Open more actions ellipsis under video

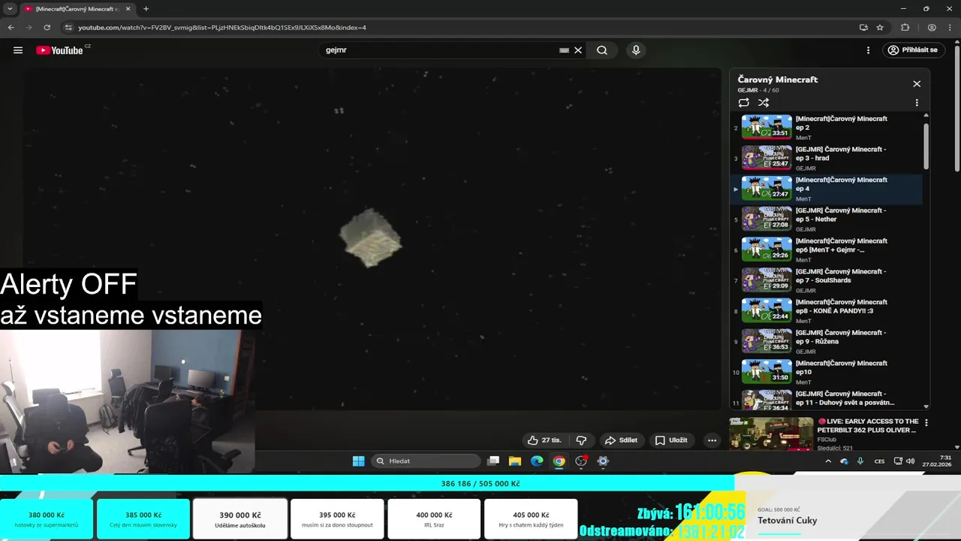[712, 440]
